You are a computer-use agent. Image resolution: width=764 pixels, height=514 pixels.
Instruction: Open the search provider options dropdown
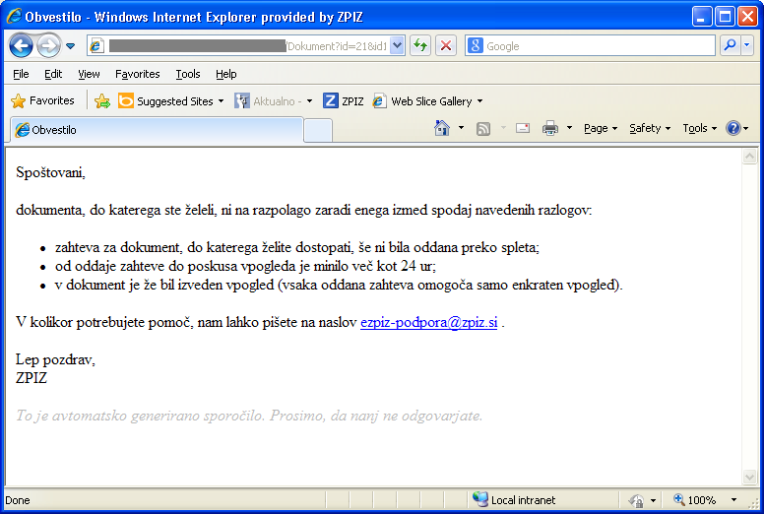coord(747,46)
